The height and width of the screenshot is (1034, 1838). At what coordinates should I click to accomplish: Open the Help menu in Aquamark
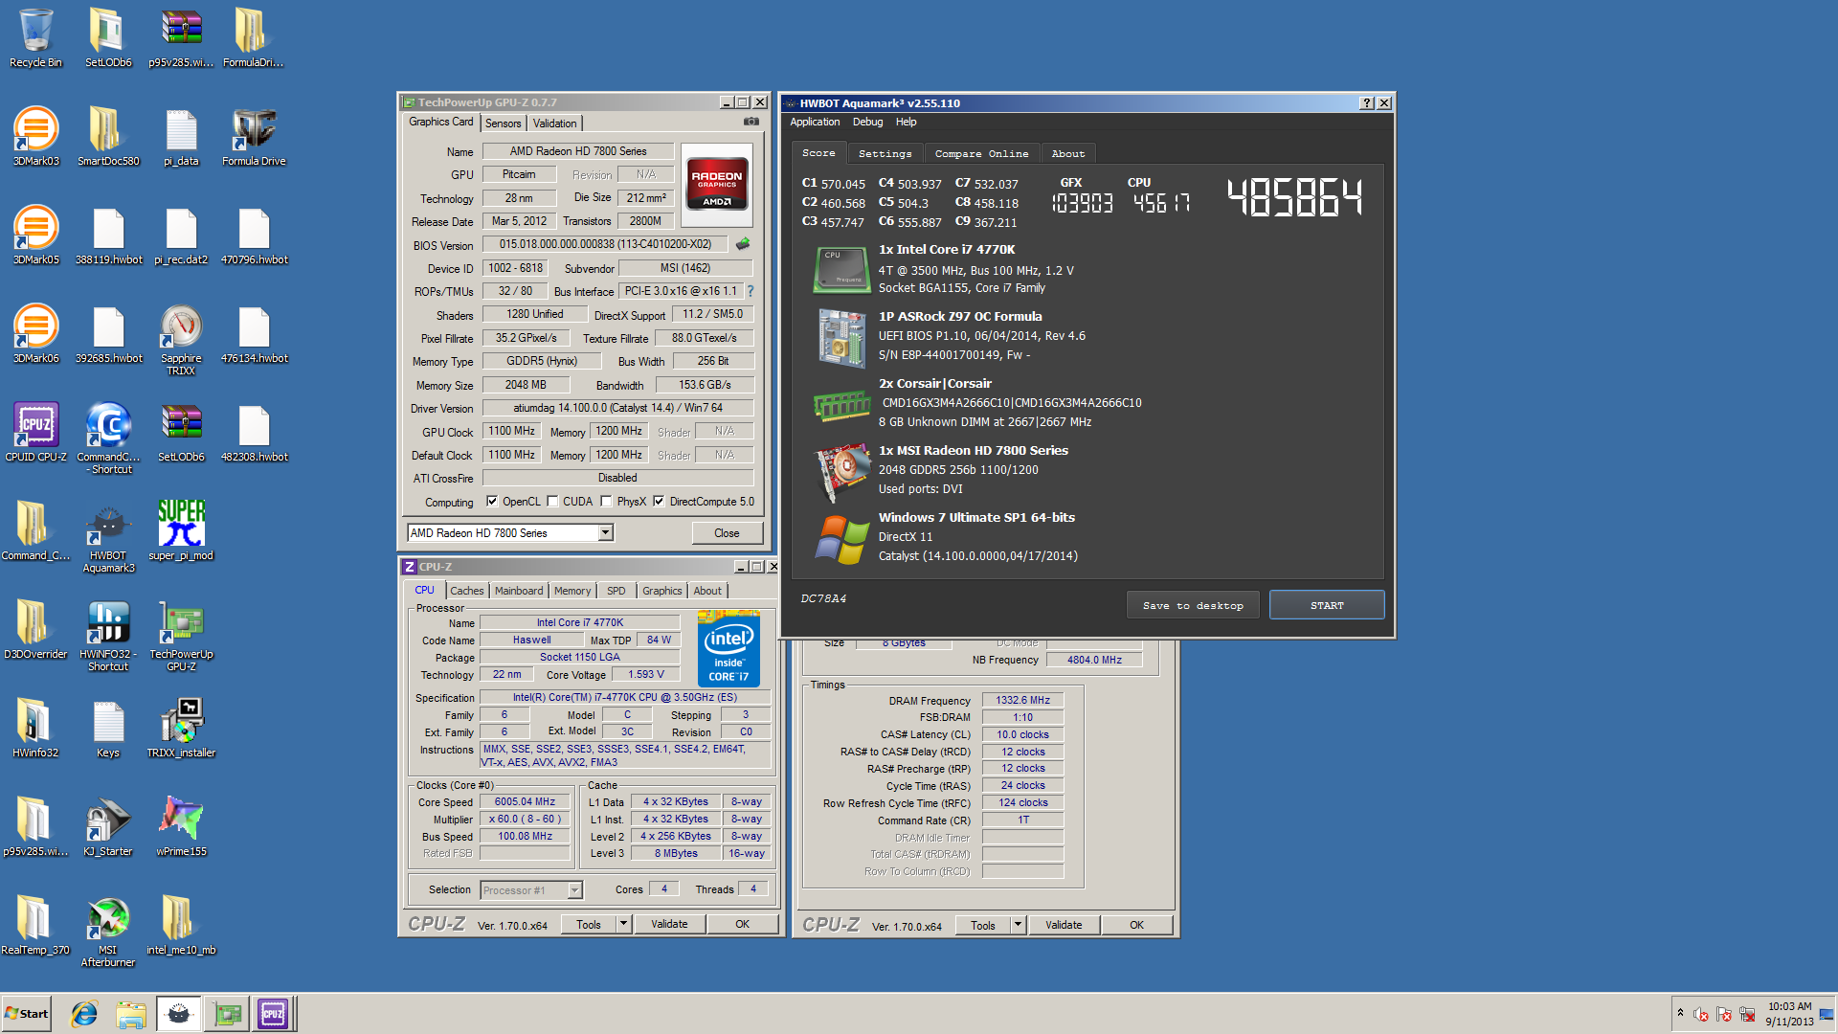coord(906,122)
